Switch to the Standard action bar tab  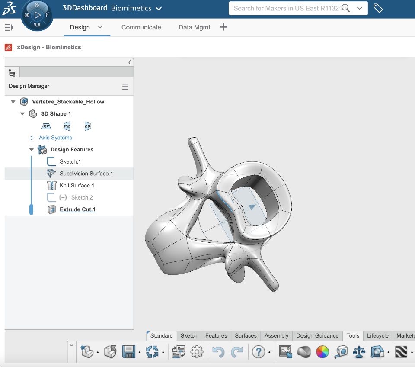(161, 336)
